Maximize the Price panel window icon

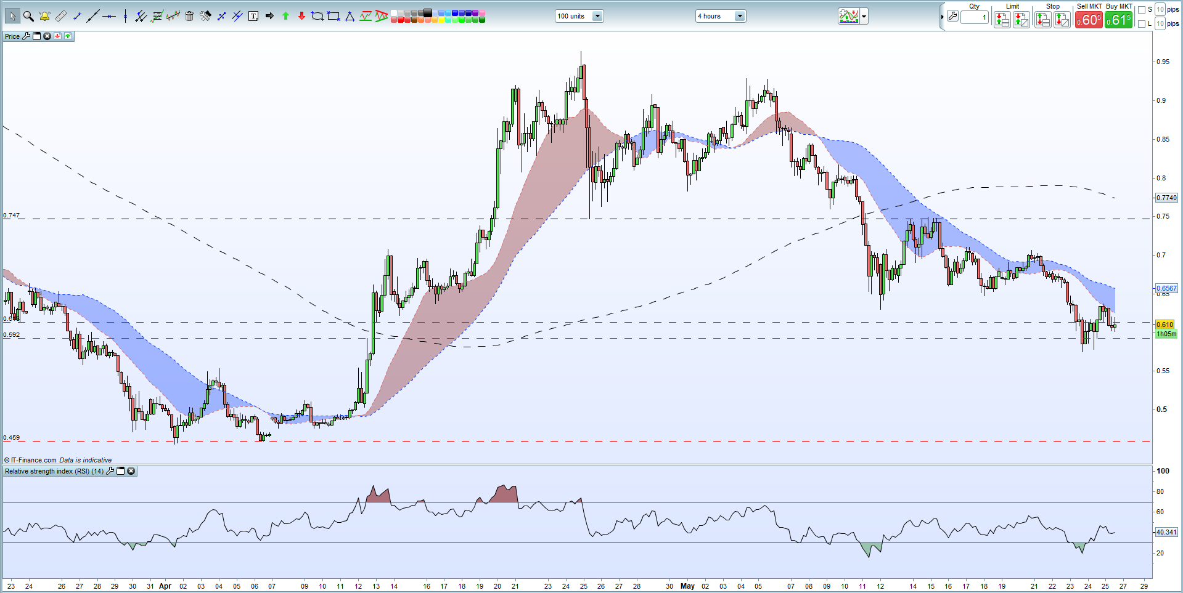point(36,36)
